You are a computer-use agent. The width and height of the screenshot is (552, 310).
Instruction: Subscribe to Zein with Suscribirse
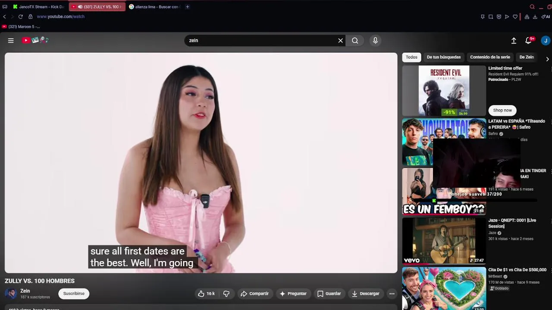(x=74, y=294)
